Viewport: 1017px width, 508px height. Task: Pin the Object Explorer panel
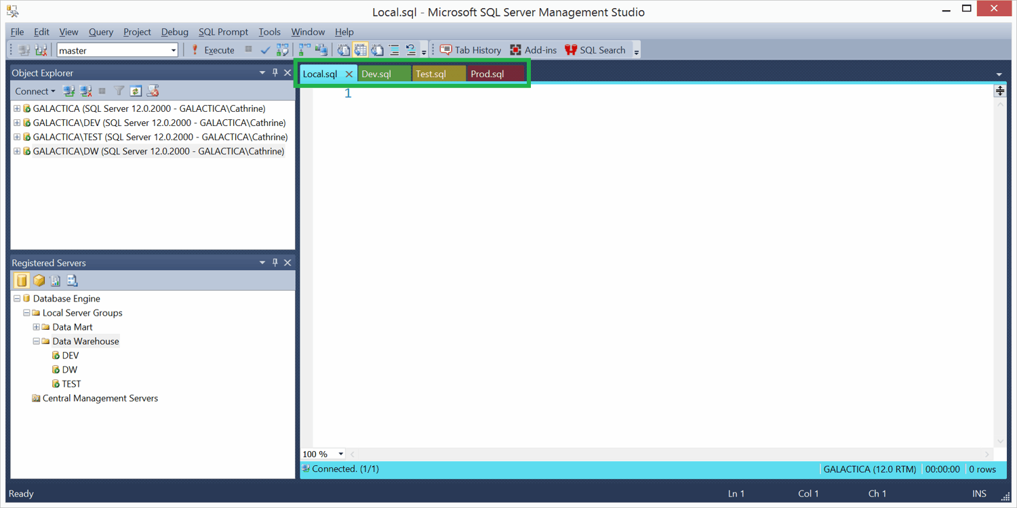pyautogui.click(x=275, y=72)
